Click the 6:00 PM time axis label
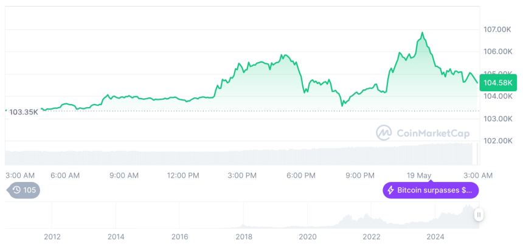523x244 pixels. click(301, 175)
